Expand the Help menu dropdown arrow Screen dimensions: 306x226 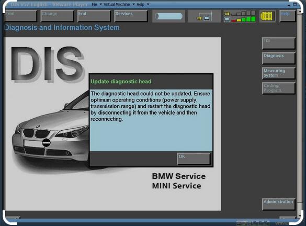click(148, 4)
